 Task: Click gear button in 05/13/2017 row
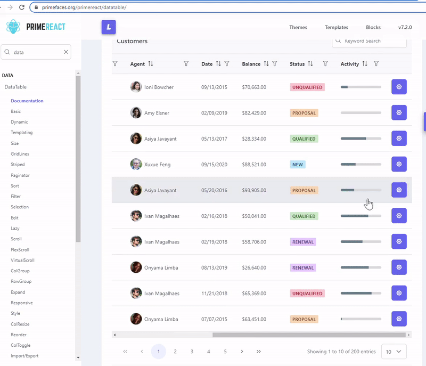point(399,139)
